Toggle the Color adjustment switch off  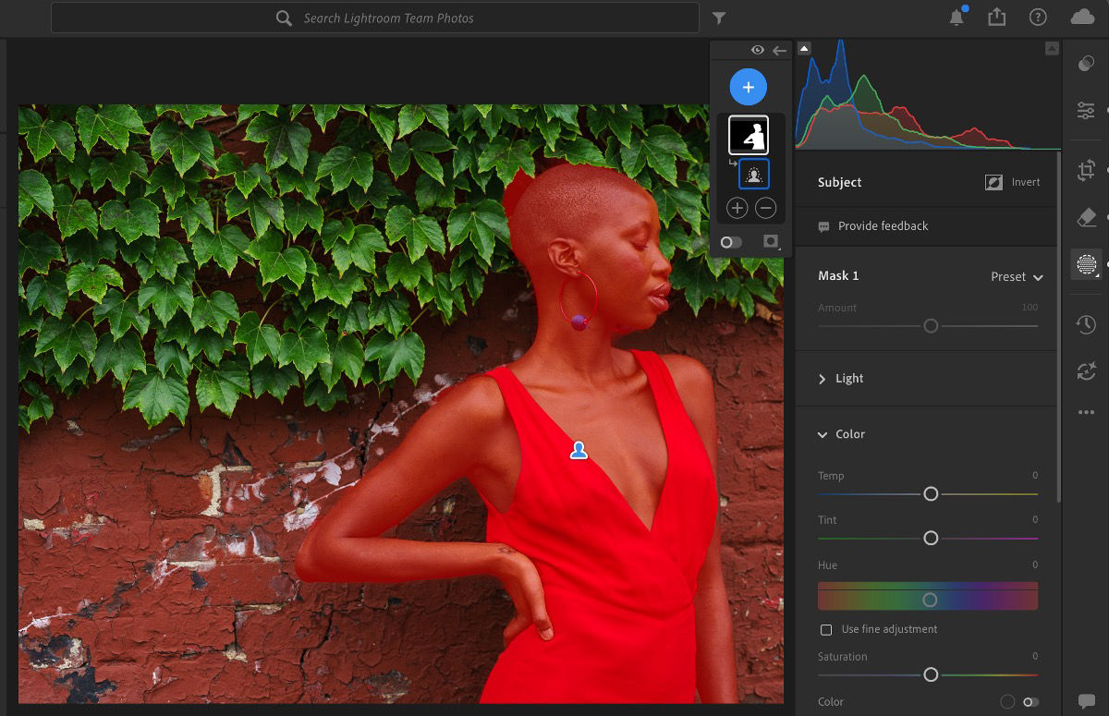click(x=1032, y=702)
